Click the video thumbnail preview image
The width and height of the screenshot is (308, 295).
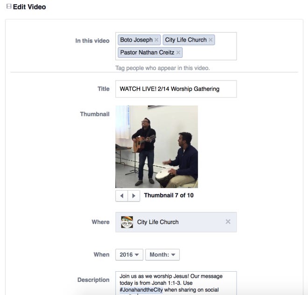[156, 147]
